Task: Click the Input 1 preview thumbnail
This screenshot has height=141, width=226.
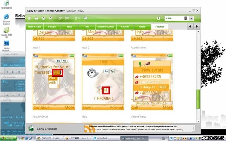Action: (x=54, y=82)
